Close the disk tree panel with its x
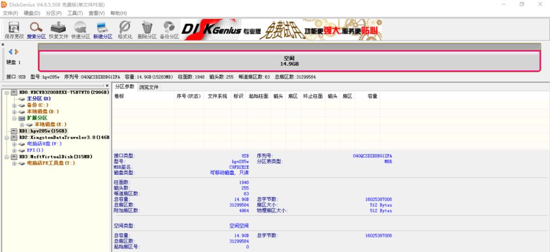 click(107, 86)
